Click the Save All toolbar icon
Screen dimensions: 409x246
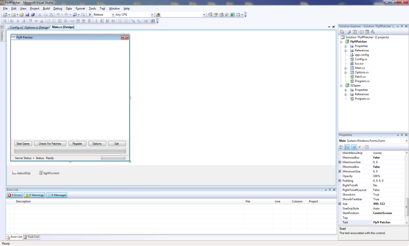coord(33,15)
